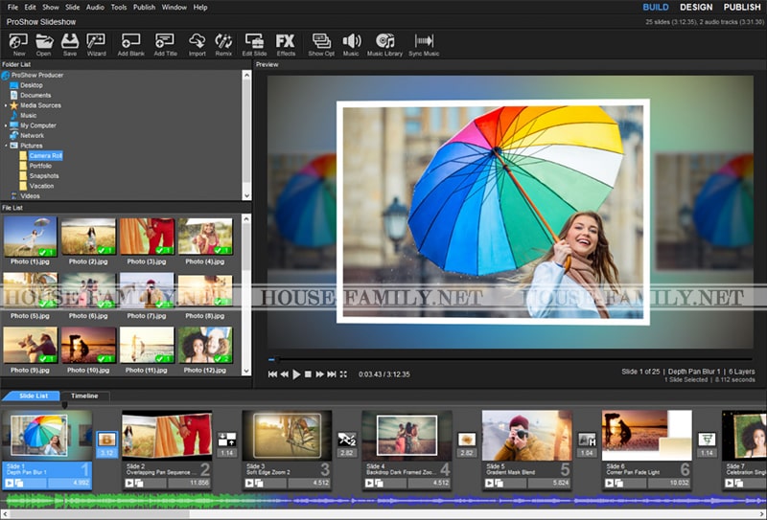Select the Photo (10).jpg thumbnail

tap(88, 345)
